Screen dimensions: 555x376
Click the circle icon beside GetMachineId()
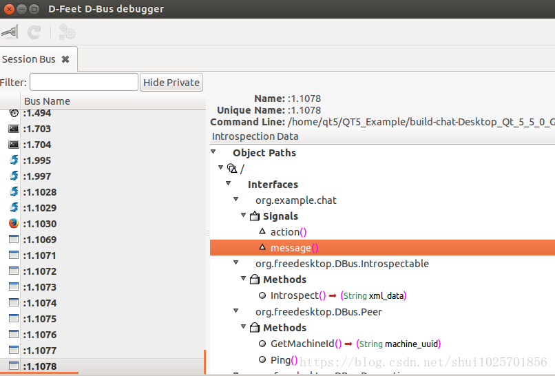262,344
